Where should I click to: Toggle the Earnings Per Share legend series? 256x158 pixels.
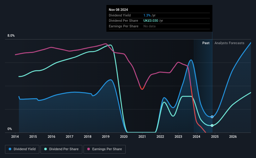104,149
